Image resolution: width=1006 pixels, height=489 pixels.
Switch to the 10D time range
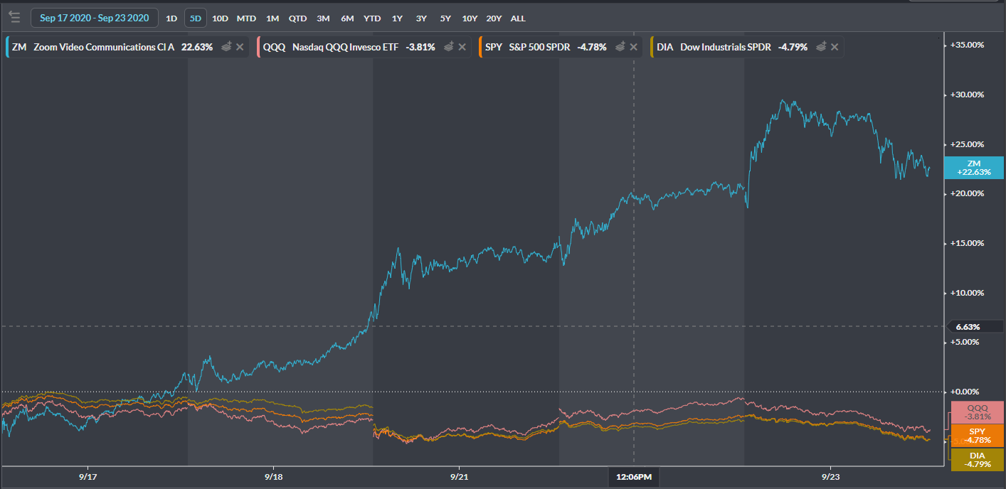pos(221,18)
